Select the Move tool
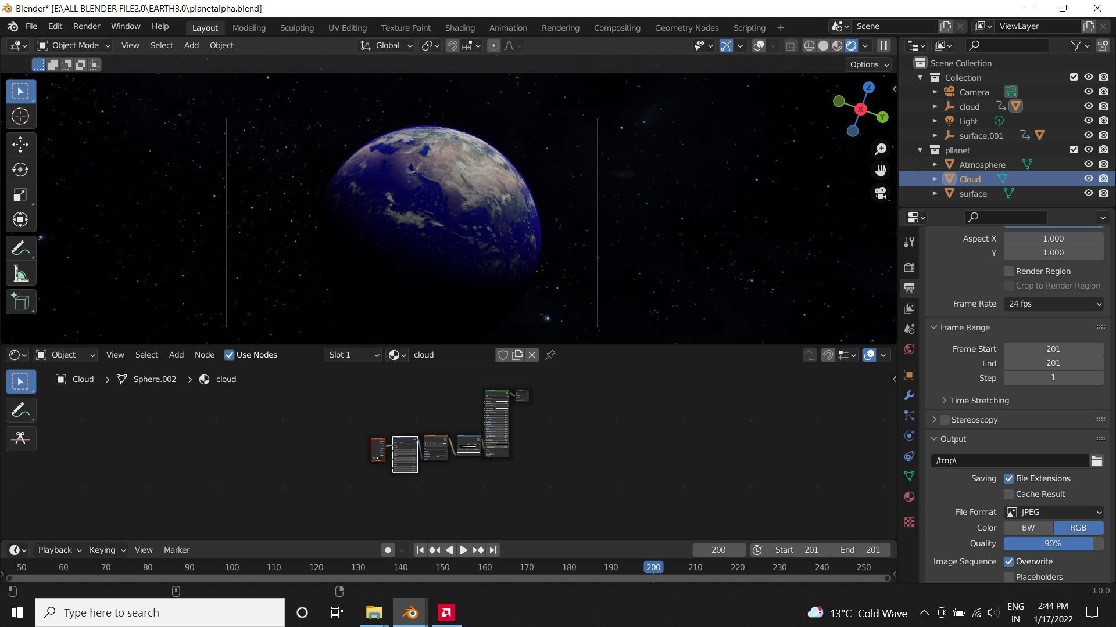The width and height of the screenshot is (1116, 627). click(21, 145)
